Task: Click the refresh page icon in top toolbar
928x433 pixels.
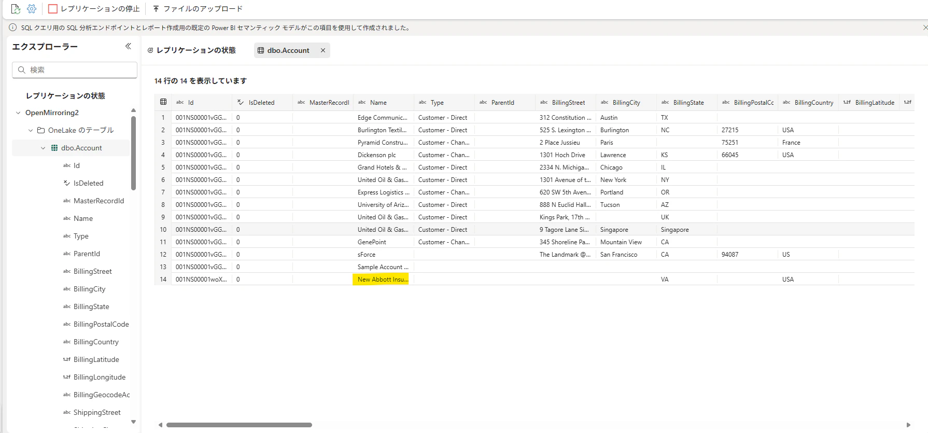Action: (16, 9)
